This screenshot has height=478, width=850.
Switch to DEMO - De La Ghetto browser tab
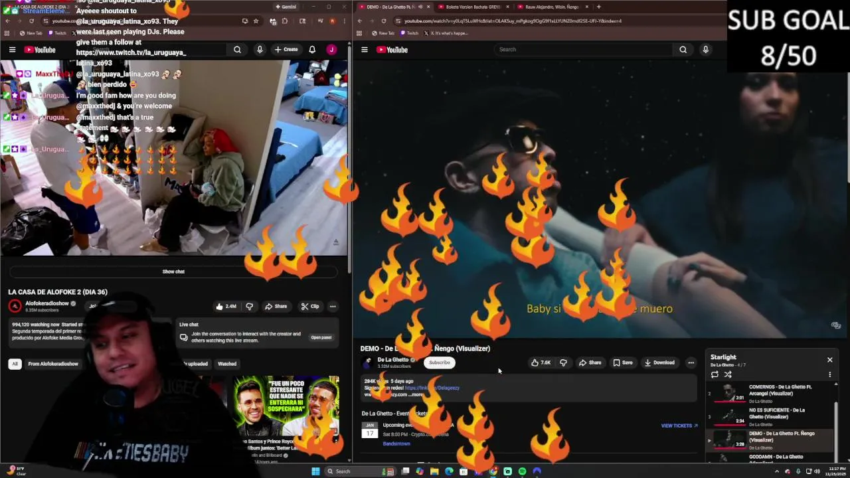(x=392, y=7)
